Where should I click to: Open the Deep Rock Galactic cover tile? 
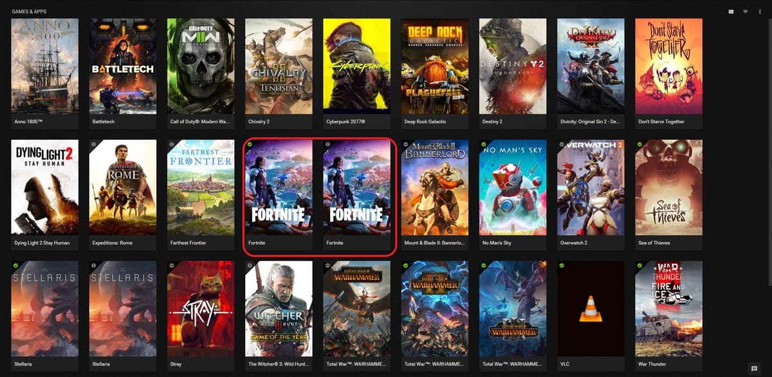[x=435, y=66]
